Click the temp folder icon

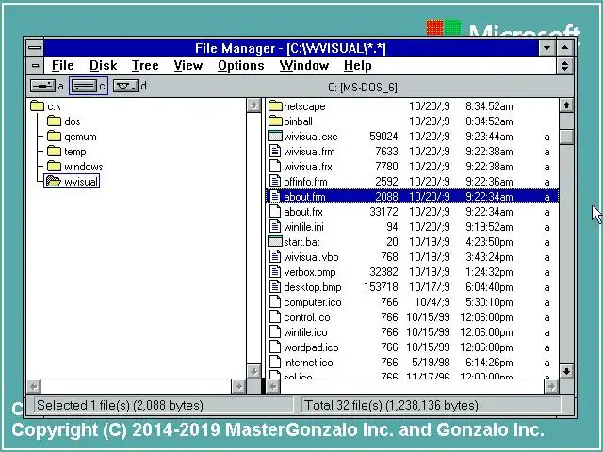pyautogui.click(x=54, y=151)
